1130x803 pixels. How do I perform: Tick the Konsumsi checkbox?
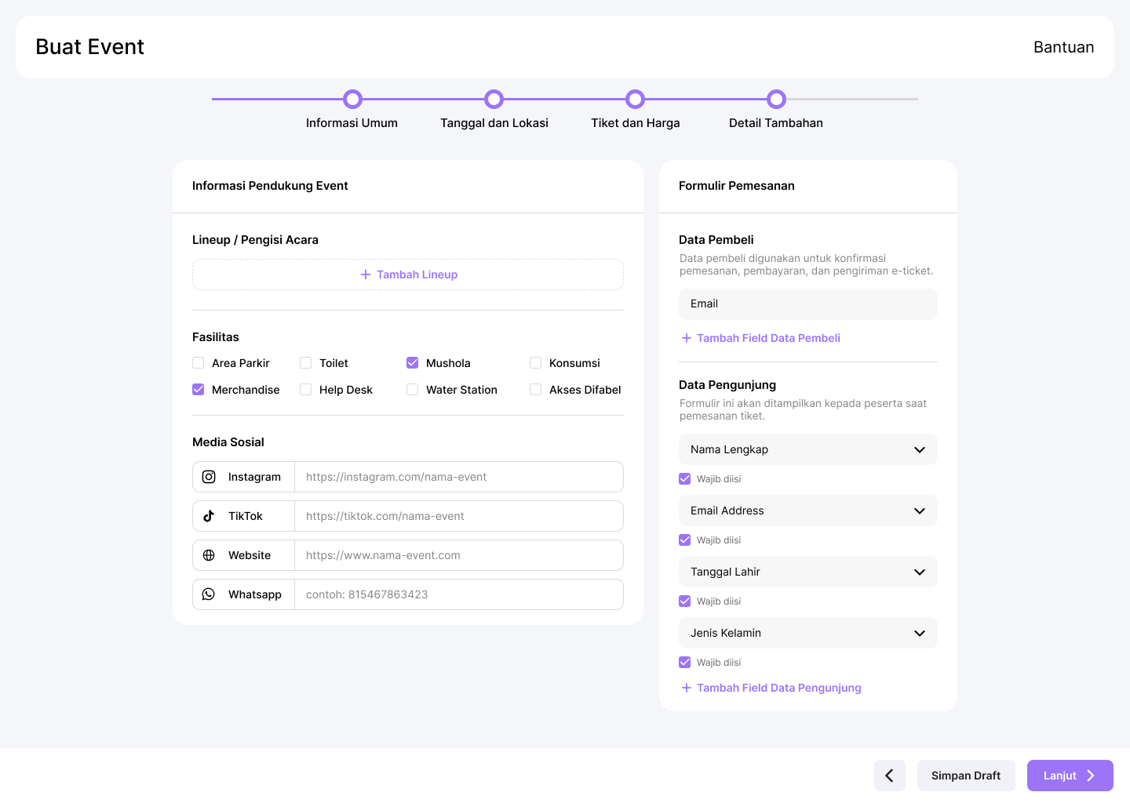click(536, 363)
